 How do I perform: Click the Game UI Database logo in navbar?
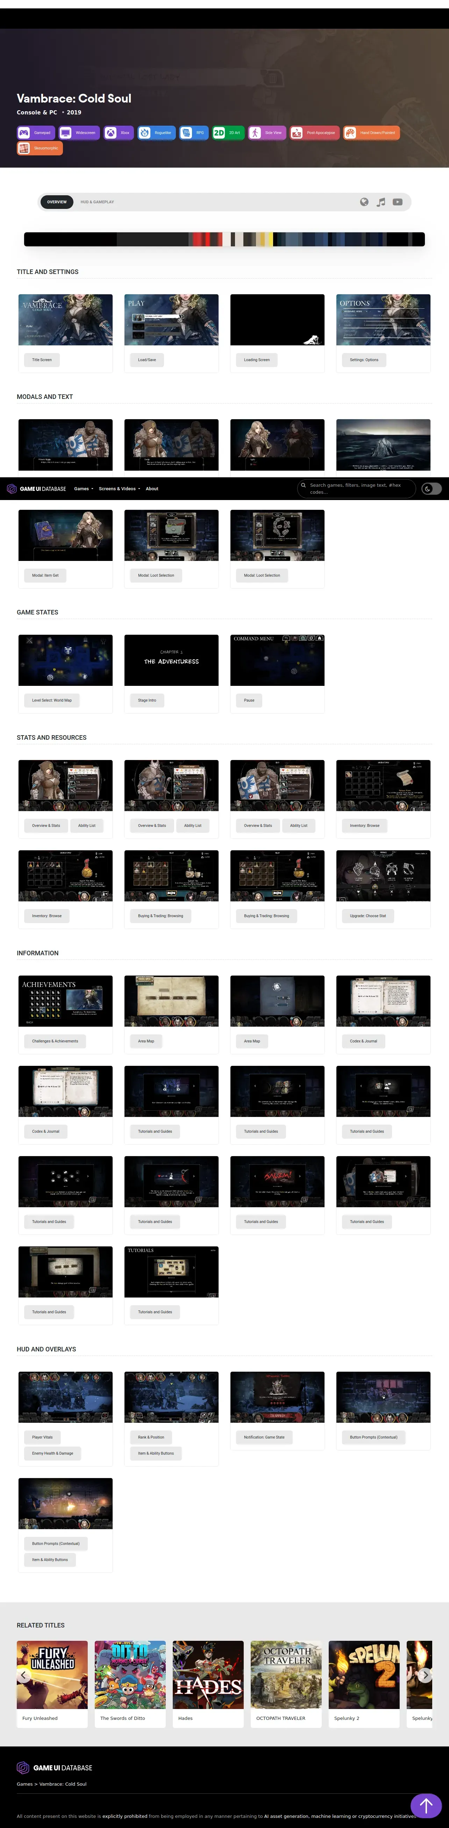click(36, 489)
